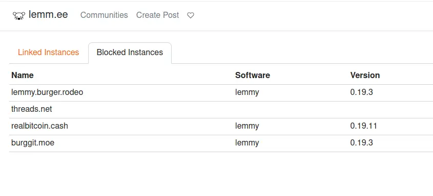This screenshot has width=433, height=196.
Task: Click version 0.19.3 in burggit.moe row
Action: click(361, 143)
